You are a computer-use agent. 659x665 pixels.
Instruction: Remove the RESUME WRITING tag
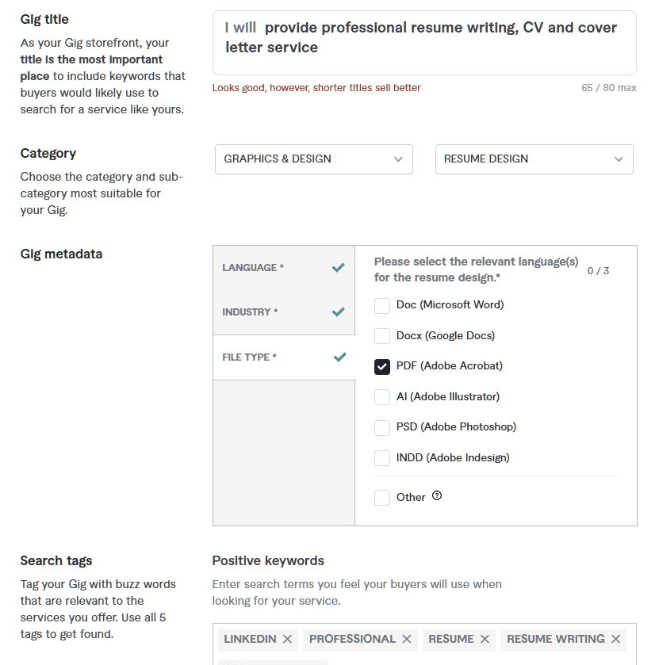click(x=615, y=639)
